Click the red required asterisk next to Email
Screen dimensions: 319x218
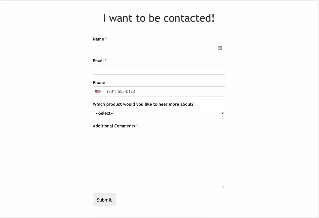tap(106, 60)
